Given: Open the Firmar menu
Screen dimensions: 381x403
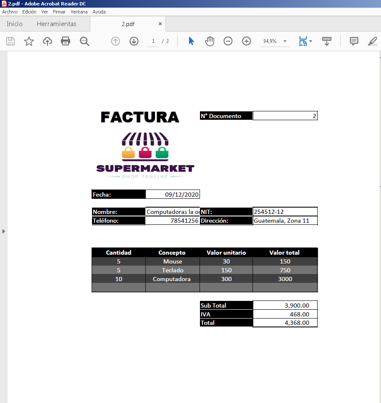Looking at the screenshot, I should [59, 12].
